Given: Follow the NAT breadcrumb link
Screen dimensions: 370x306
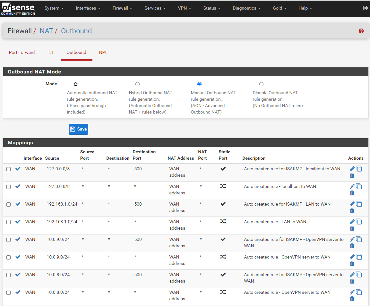Looking at the screenshot, I should coord(46,31).
